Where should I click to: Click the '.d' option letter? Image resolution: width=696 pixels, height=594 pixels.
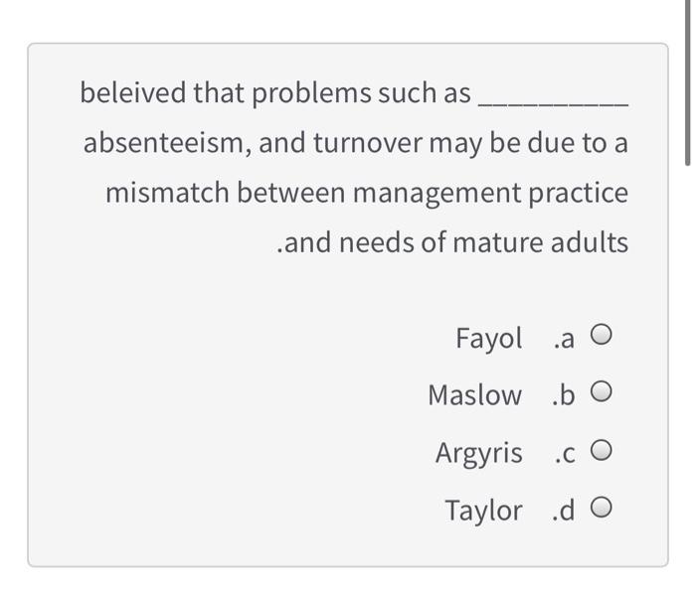click(563, 511)
